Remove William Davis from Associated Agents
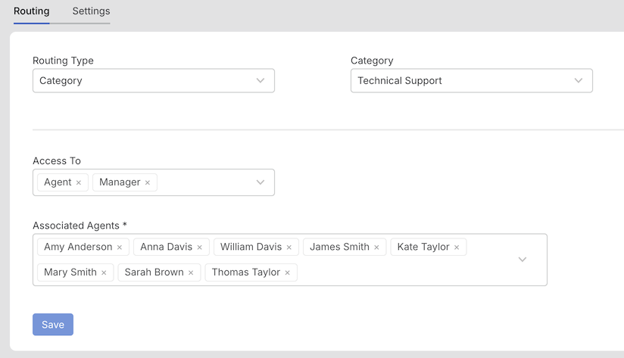Viewport: 624px width, 358px height. [x=289, y=247]
